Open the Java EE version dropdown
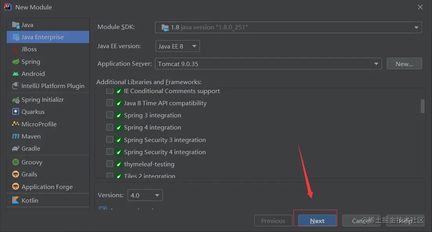432x232 pixels. click(x=177, y=46)
